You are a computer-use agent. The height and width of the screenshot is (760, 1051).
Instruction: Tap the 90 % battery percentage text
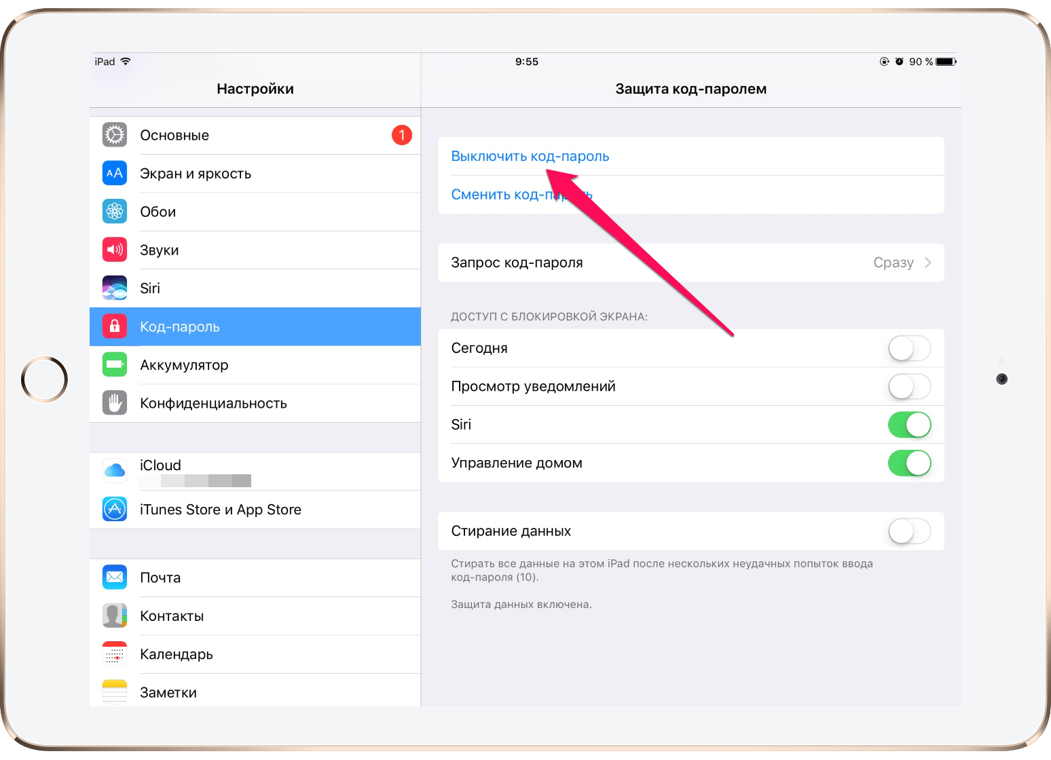[921, 62]
